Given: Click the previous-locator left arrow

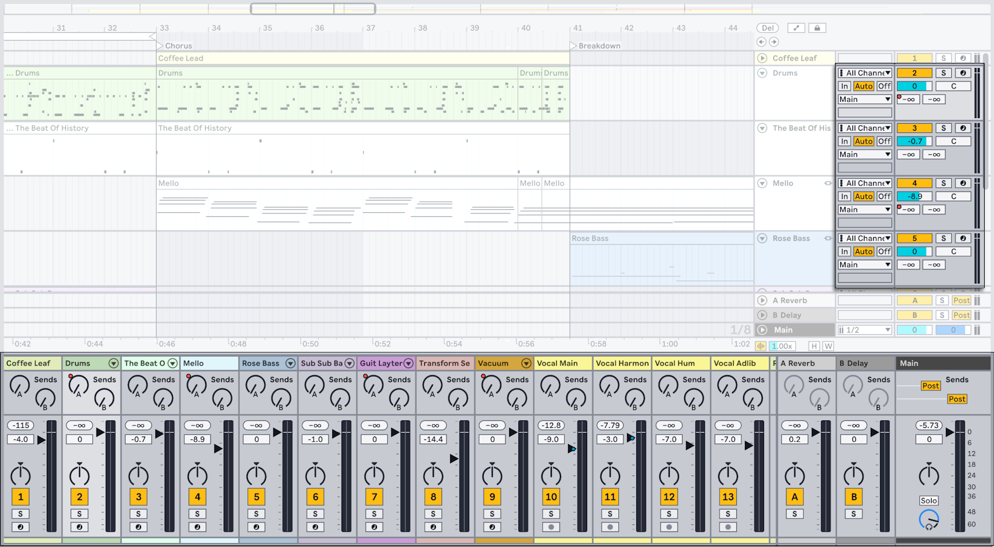Looking at the screenshot, I should click(x=762, y=41).
